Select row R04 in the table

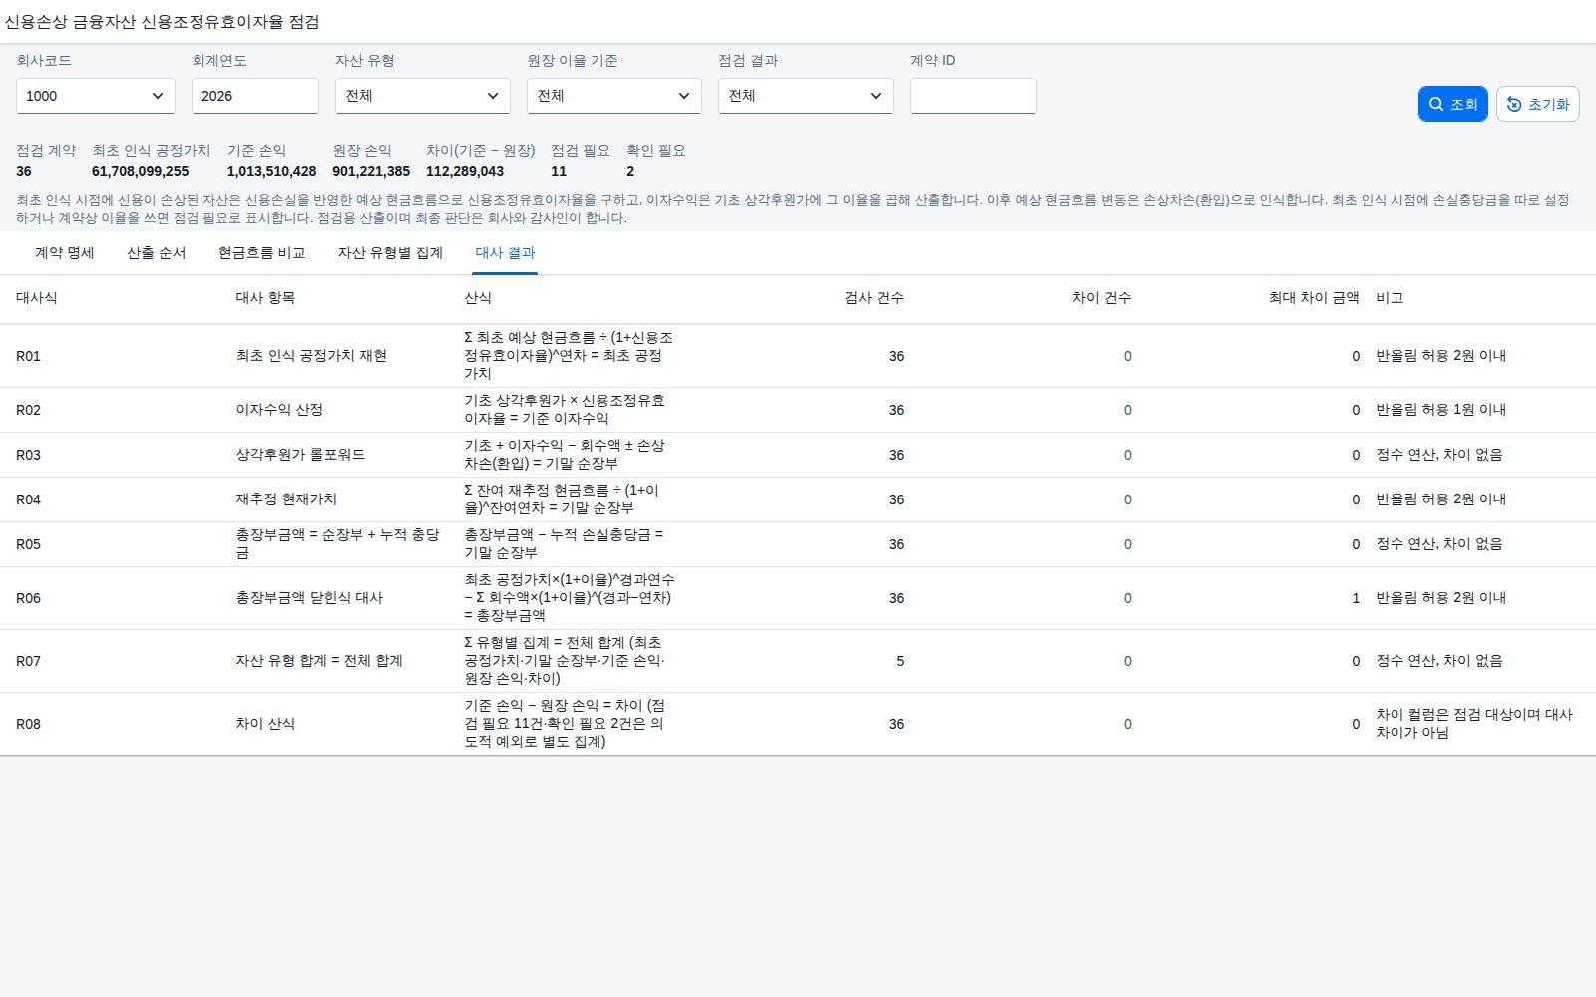[798, 499]
